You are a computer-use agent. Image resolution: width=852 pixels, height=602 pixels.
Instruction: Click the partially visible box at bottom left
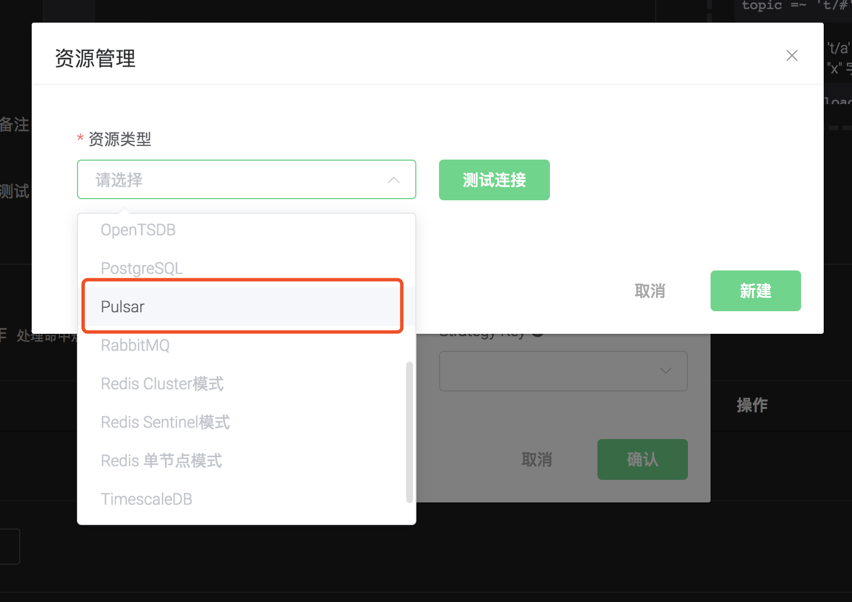coord(8,546)
